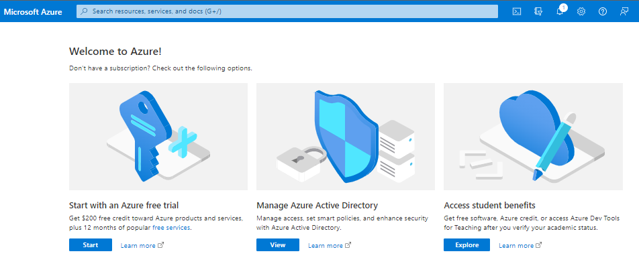This screenshot has height=278, width=639.
Task: Click the search magnifier icon
Action: 84,11
